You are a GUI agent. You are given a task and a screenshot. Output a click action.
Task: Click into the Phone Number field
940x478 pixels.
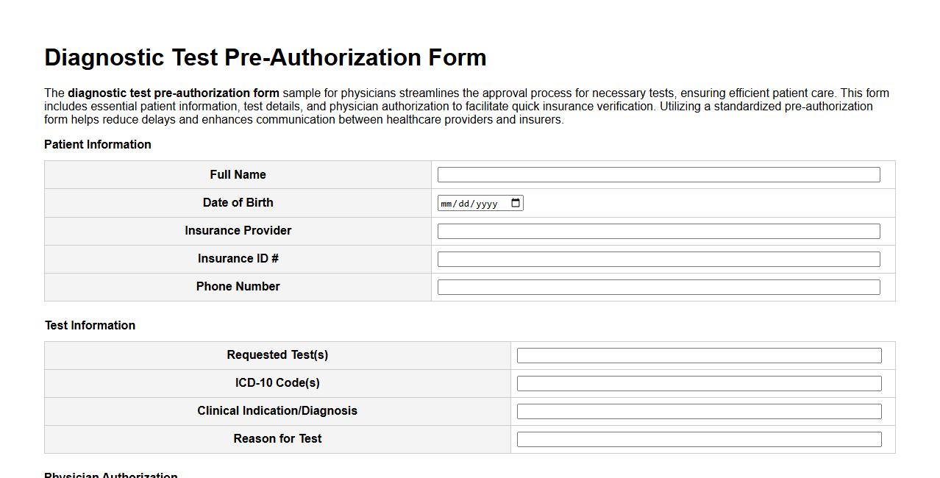point(658,286)
